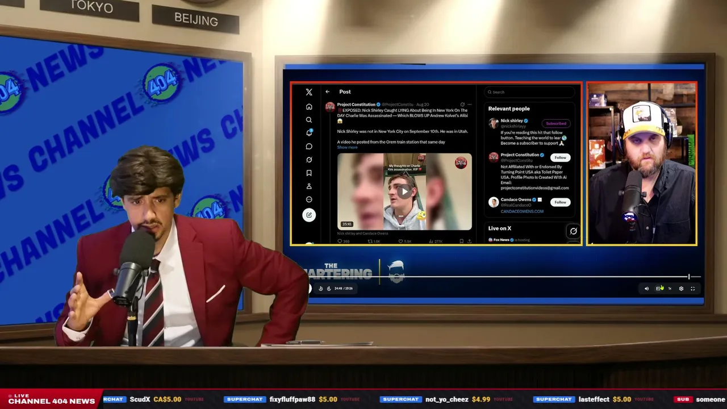The width and height of the screenshot is (727, 409).
Task: Change the 1x playback speed
Action: (670, 289)
